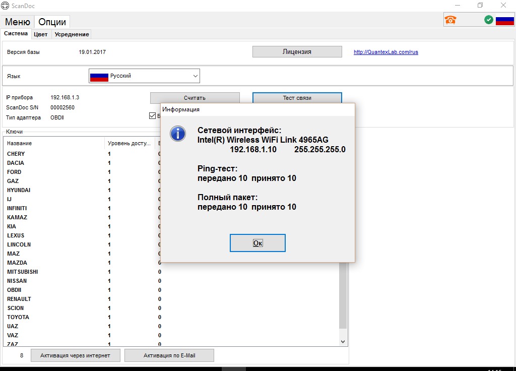Click the green checkmark connection status icon

pyautogui.click(x=489, y=20)
